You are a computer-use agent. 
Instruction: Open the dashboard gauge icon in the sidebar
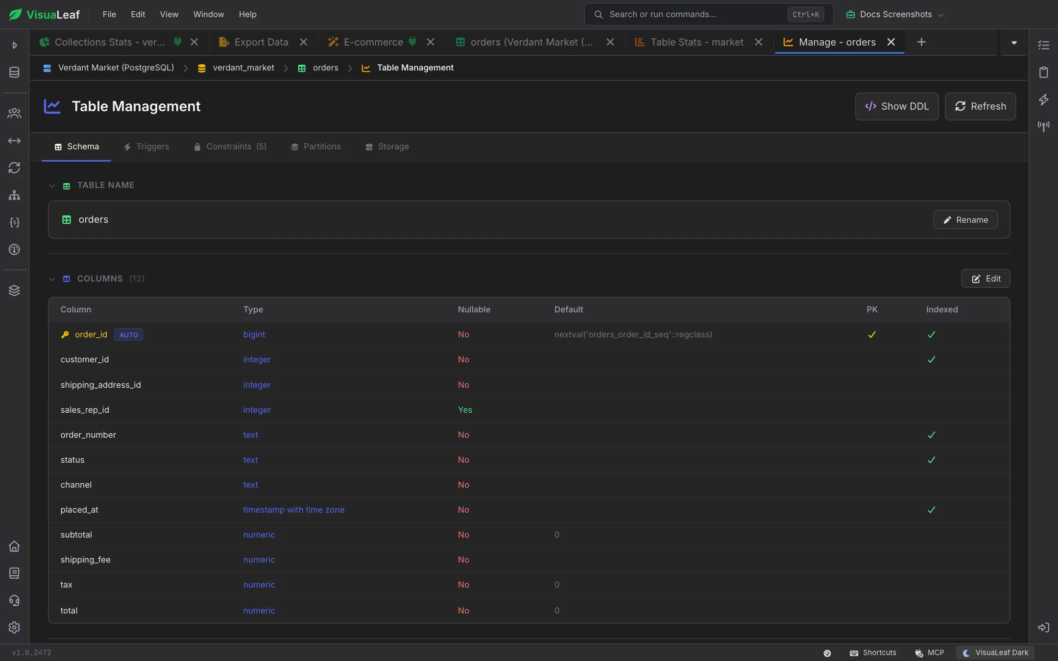14,250
